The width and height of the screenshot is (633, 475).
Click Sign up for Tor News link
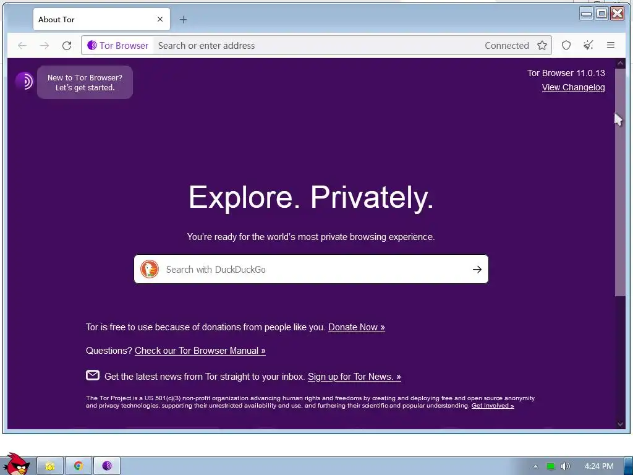coord(354,377)
